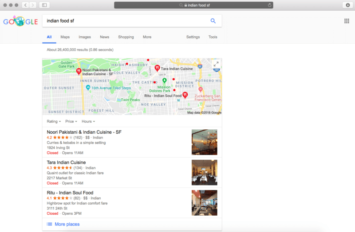
Task: Switch to the Images tab
Action: pos(84,37)
